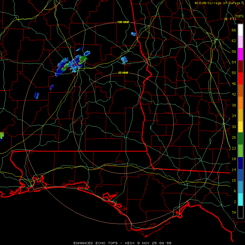Click the legend value 66
This screenshot has height=245, width=245.
click(234, 30)
